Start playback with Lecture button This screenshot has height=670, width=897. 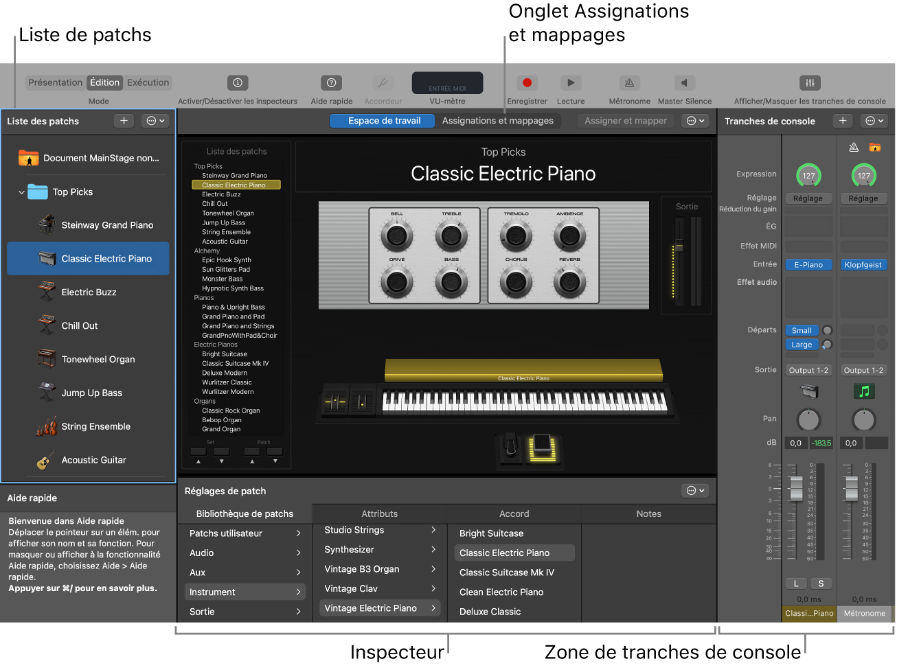pyautogui.click(x=571, y=82)
